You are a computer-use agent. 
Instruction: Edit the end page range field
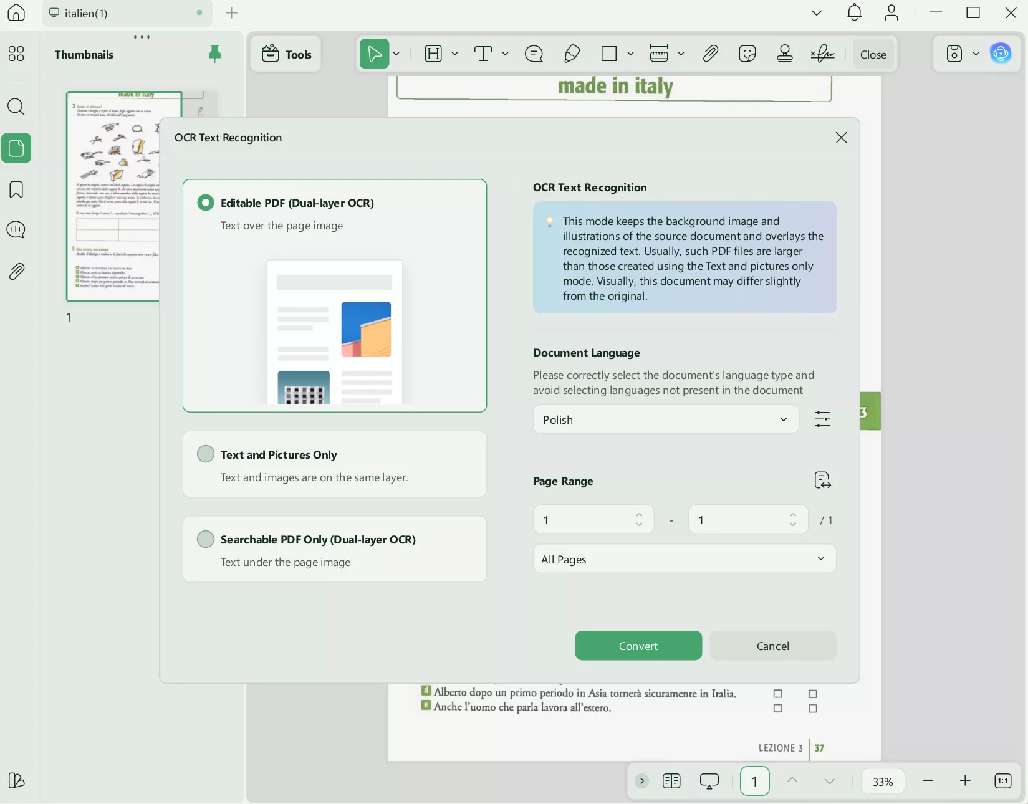748,520
